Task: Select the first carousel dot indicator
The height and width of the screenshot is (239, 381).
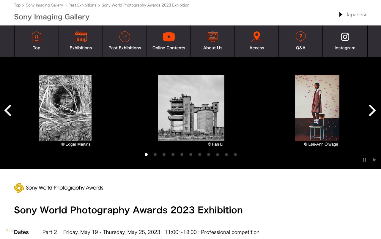Action: point(146,154)
